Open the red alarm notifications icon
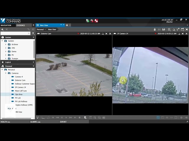189x141 pixels. 96,21
